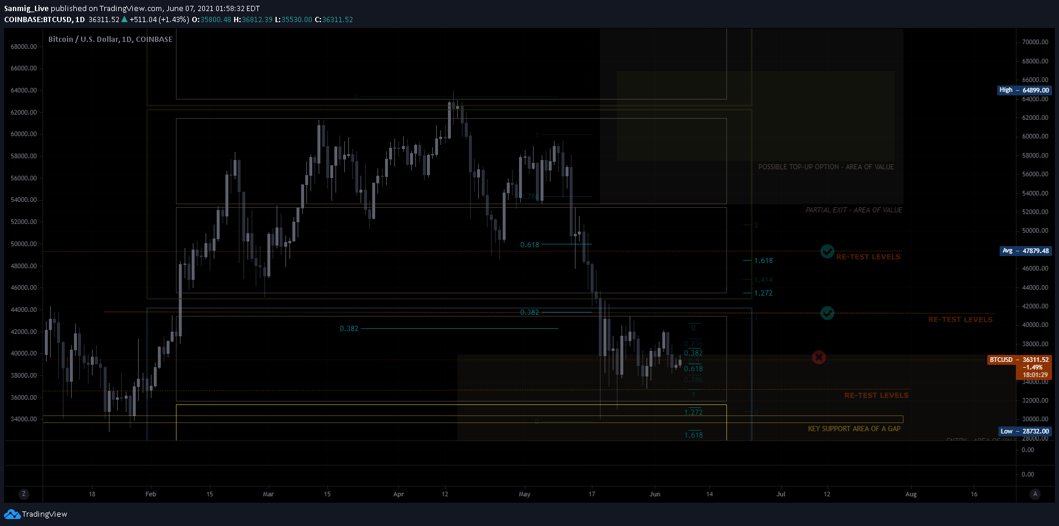This screenshot has width=1059, height=526.
Task: Select the KEY SUPPORT AREA OF A GAP label
Action: point(854,429)
